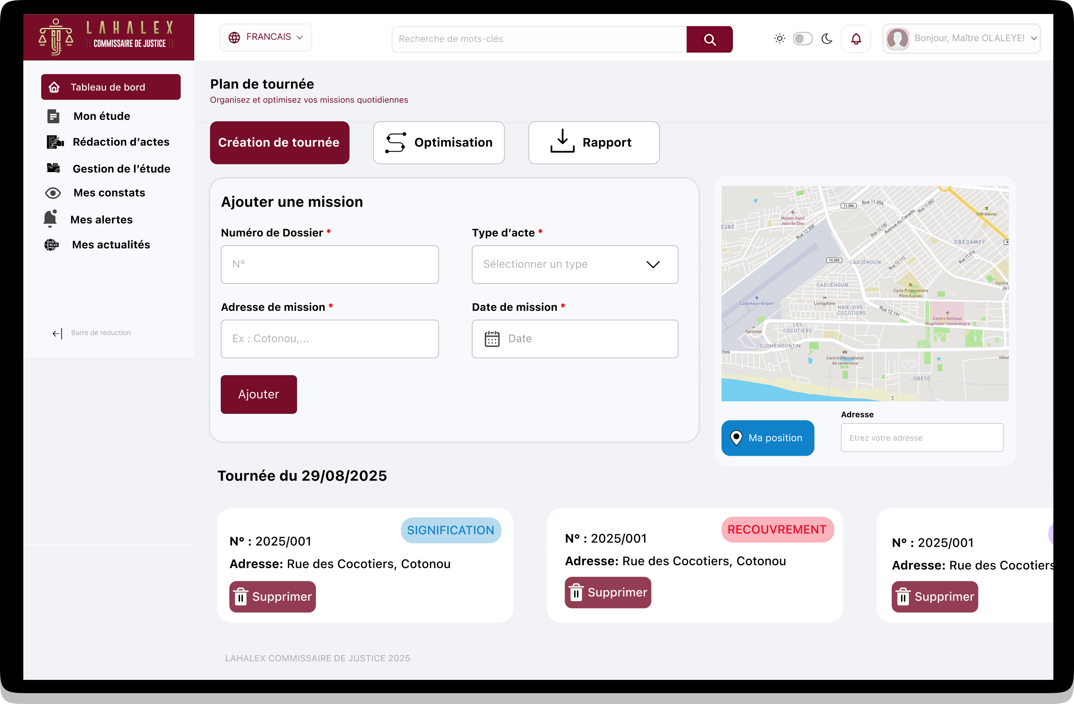Viewport: 1074px width, 704px height.
Task: View Mes constats
Action: click(x=108, y=193)
